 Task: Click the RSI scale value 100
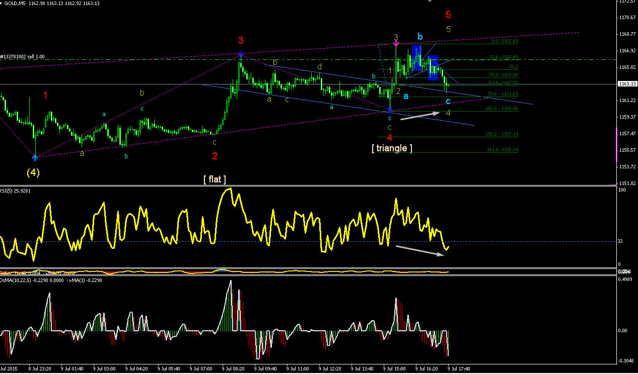[622, 190]
